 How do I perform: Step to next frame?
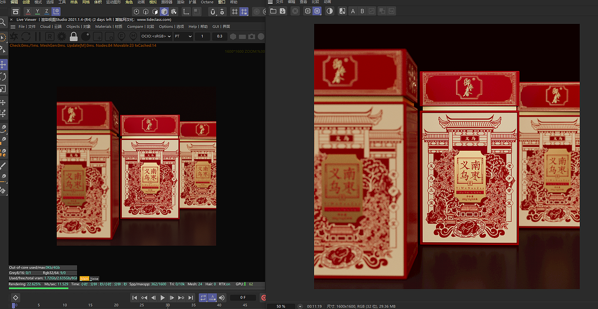point(172,297)
